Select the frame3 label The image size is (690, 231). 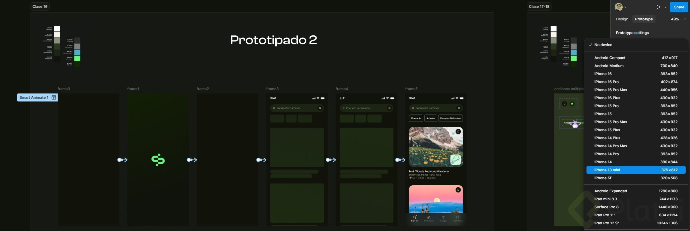(x=272, y=89)
